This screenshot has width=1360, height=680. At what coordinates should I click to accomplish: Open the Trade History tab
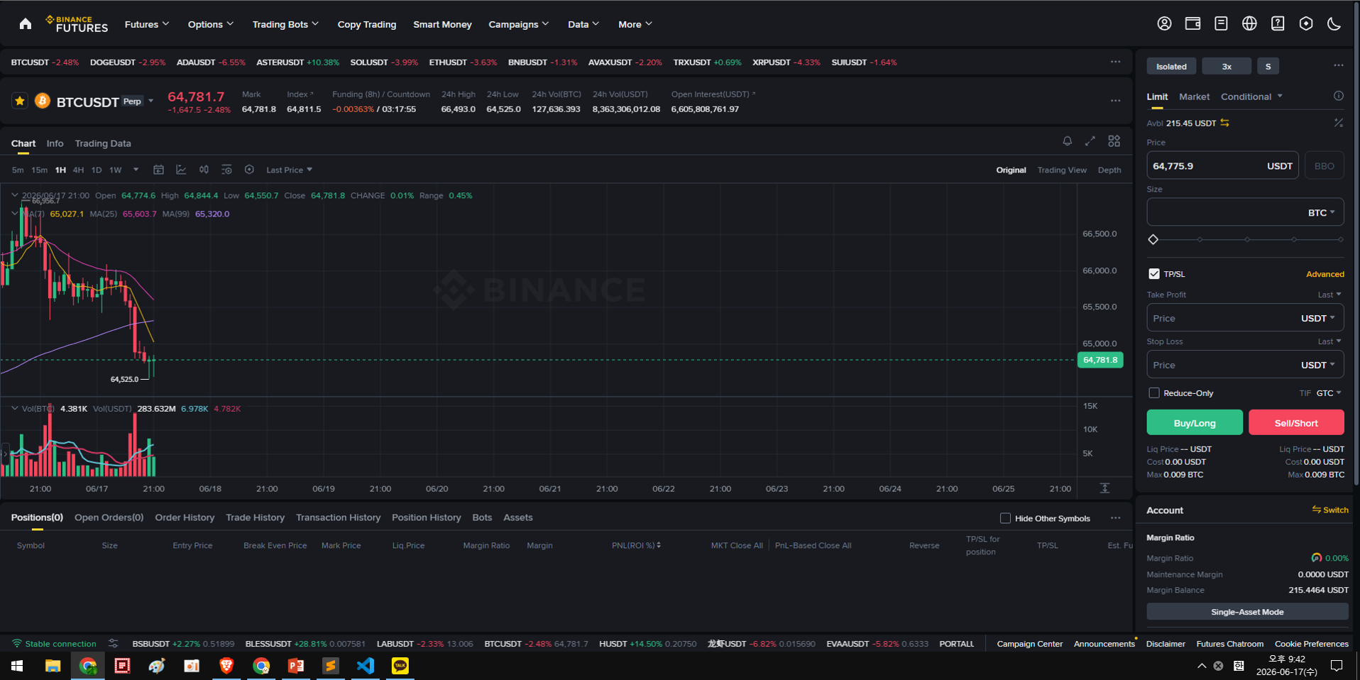pyautogui.click(x=255, y=517)
